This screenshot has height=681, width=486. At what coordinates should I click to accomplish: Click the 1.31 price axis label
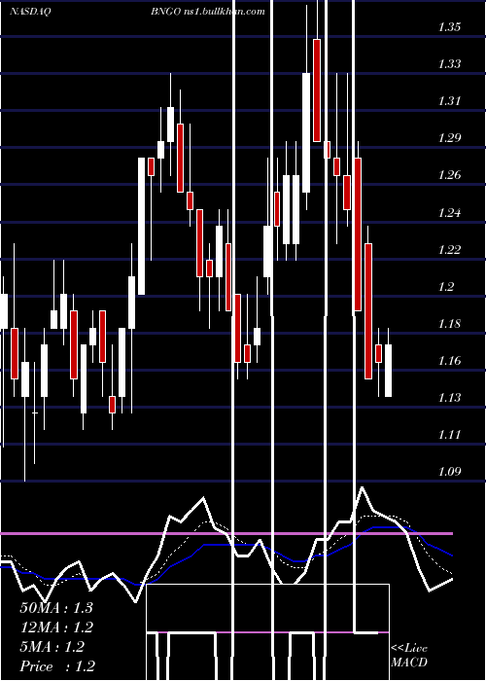coord(449,101)
